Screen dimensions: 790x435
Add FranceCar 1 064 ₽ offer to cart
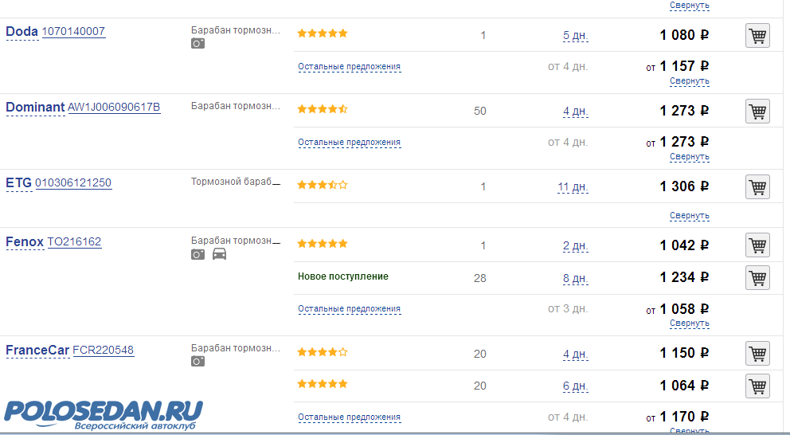click(x=757, y=386)
